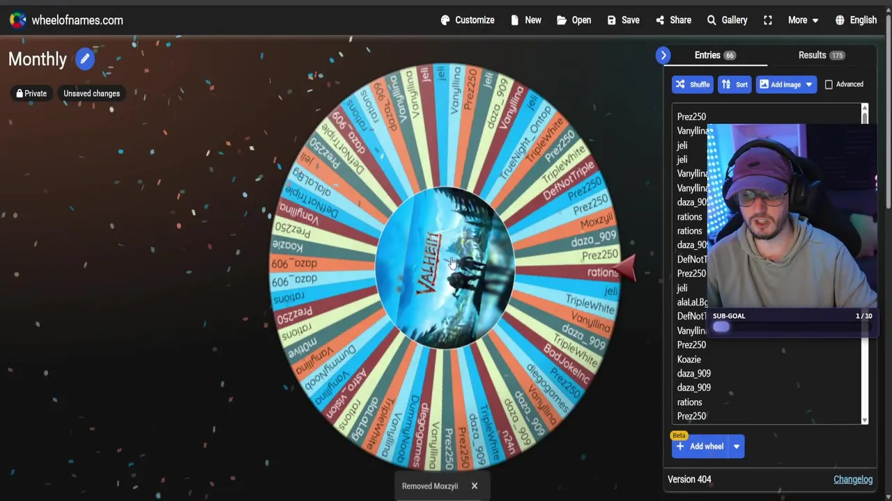This screenshot has width=892, height=501.
Task: Edit the Monthly wheel title pencil
Action: pos(84,59)
